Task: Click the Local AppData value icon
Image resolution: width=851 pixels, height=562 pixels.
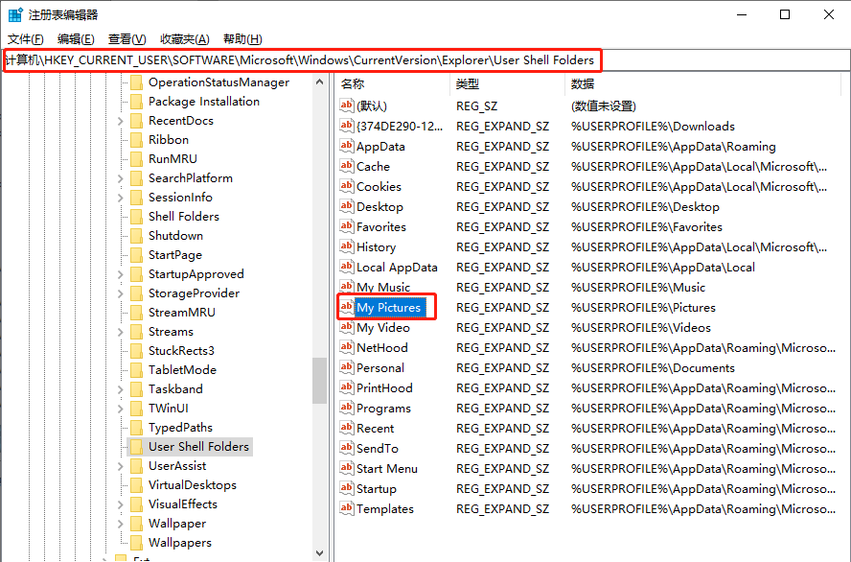Action: click(x=346, y=266)
